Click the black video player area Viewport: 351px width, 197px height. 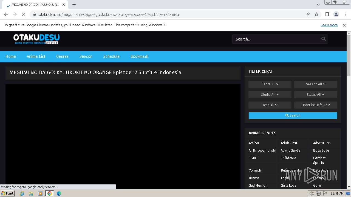tap(123, 136)
